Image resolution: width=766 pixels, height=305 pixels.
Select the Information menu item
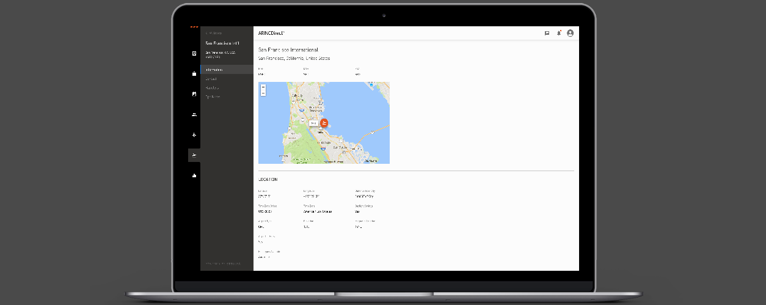click(214, 70)
